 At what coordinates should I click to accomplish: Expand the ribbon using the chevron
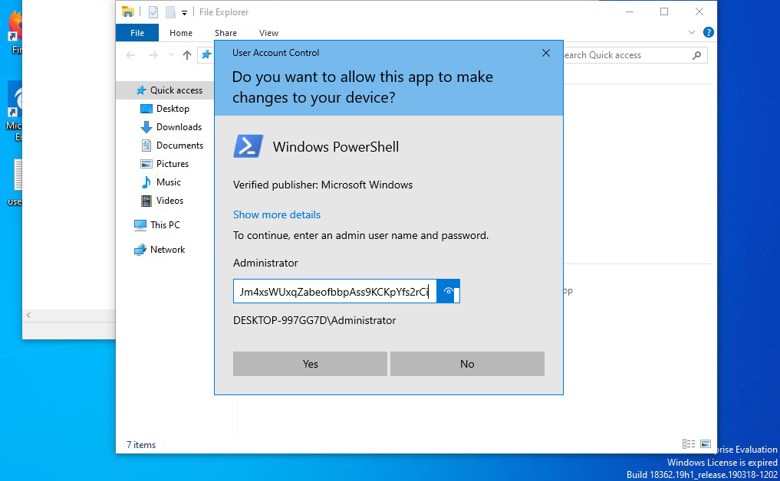point(692,33)
